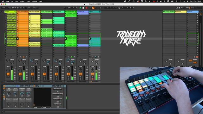This screenshot has height=114, width=203.
Task: Select the Master track header
Action: [x=193, y=12]
